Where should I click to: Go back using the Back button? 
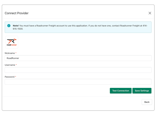coord(147,102)
